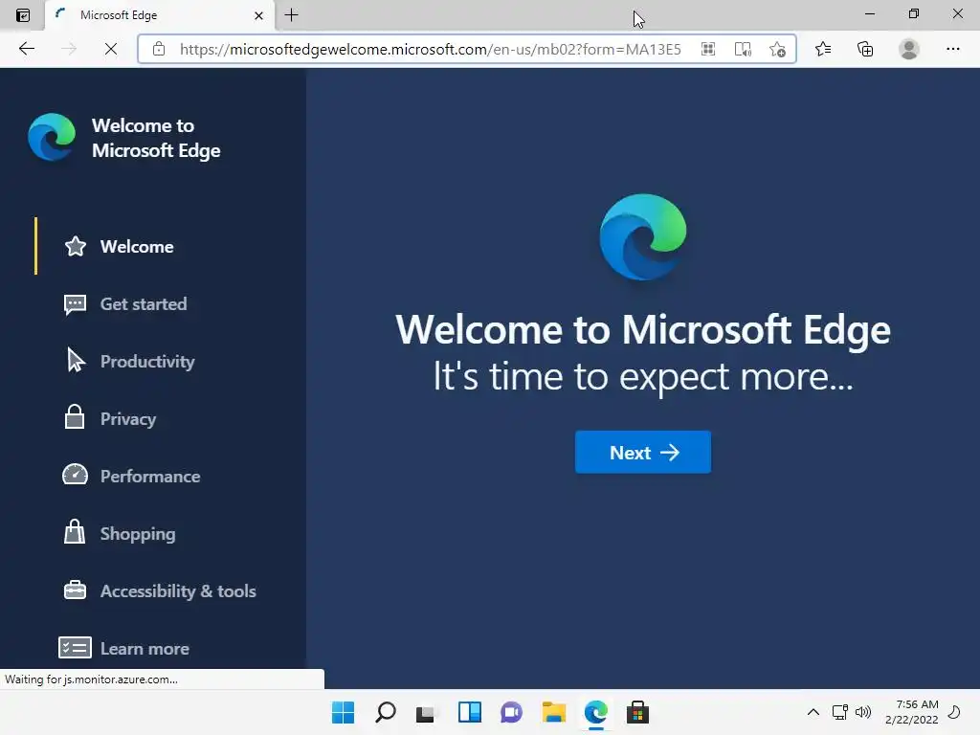Add this page to favorites star icon

pos(777,49)
